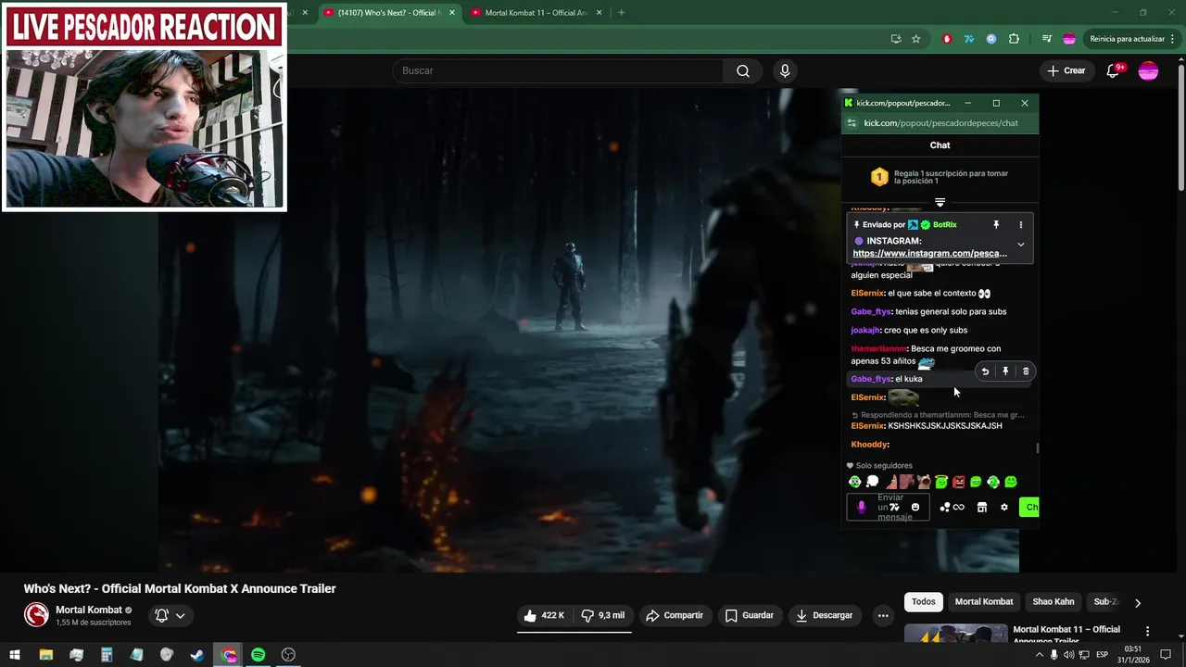The width and height of the screenshot is (1186, 667).
Task: Open options for Mortal Kombat 11 recommendation
Action: pos(1147,632)
